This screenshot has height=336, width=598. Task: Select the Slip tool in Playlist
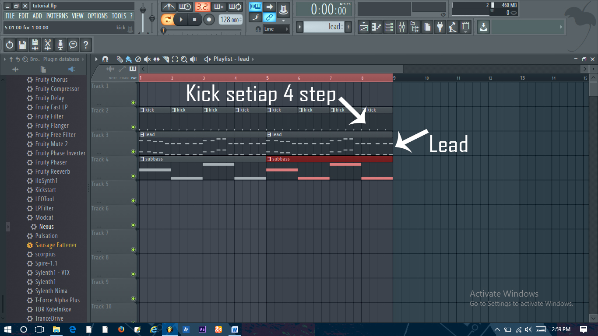coord(157,59)
